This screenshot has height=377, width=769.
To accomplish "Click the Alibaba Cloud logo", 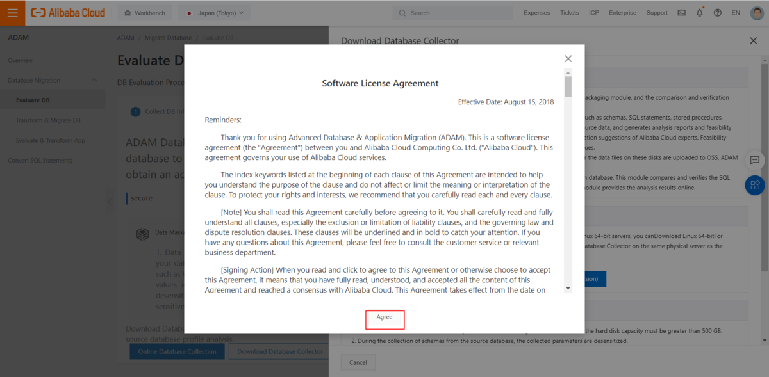I will (x=68, y=13).
